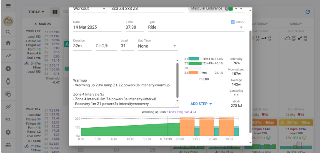Click the Duration field 32m

click(x=82, y=46)
